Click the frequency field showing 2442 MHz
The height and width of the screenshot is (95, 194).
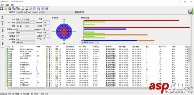coord(25,42)
